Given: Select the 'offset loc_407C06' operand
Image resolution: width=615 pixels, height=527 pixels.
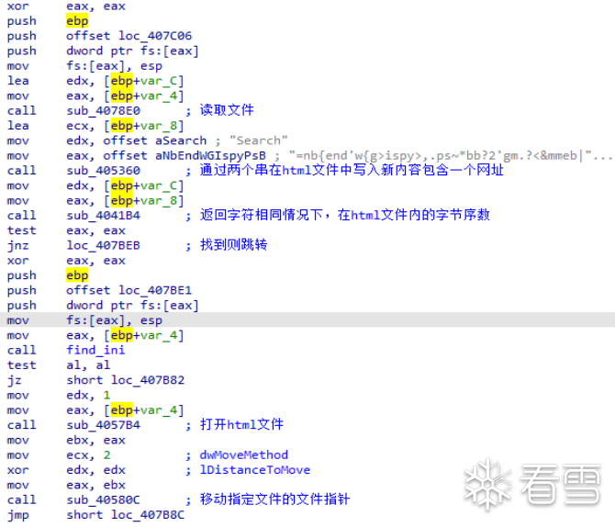Looking at the screenshot, I should click(129, 36).
